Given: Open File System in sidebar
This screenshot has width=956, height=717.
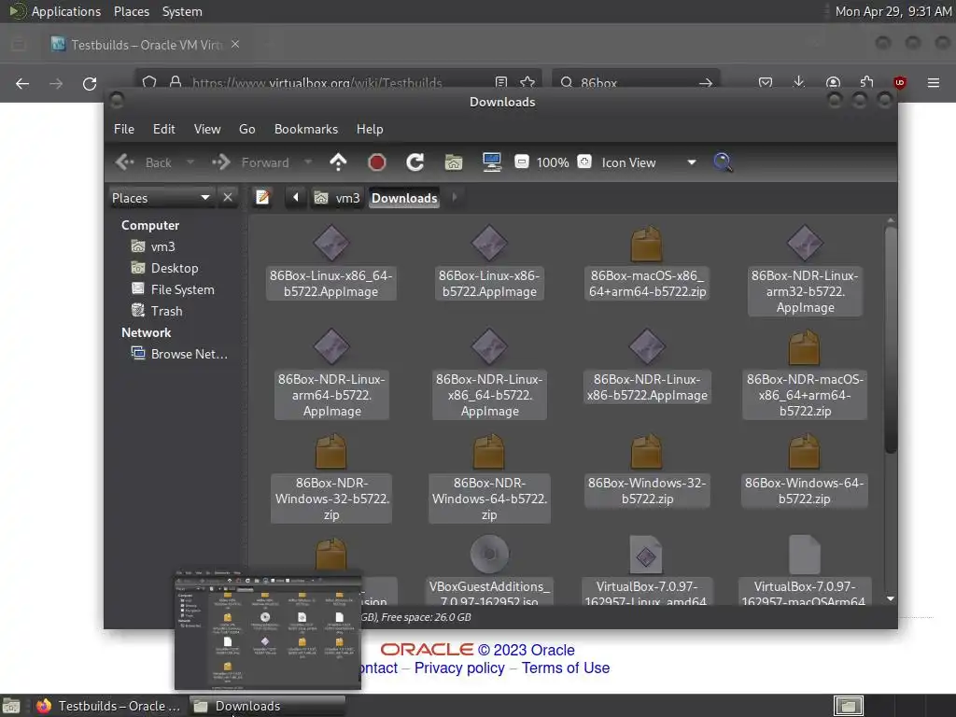Looking at the screenshot, I should [x=173, y=289].
